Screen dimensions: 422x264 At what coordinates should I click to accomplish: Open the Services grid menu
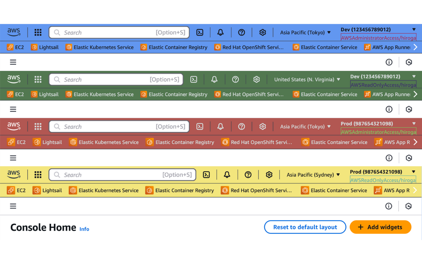tap(38, 32)
